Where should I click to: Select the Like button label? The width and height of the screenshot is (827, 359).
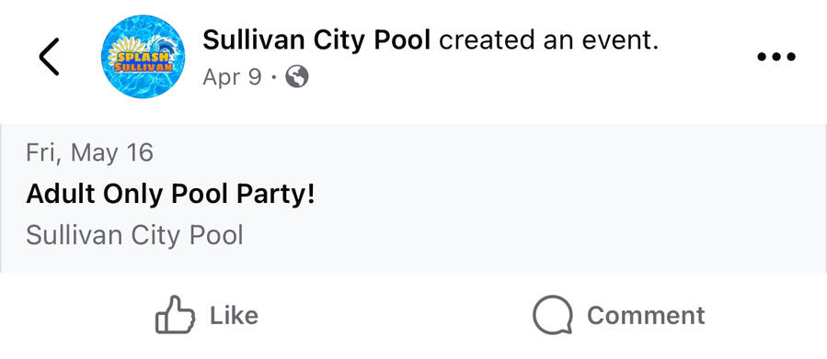point(235,315)
